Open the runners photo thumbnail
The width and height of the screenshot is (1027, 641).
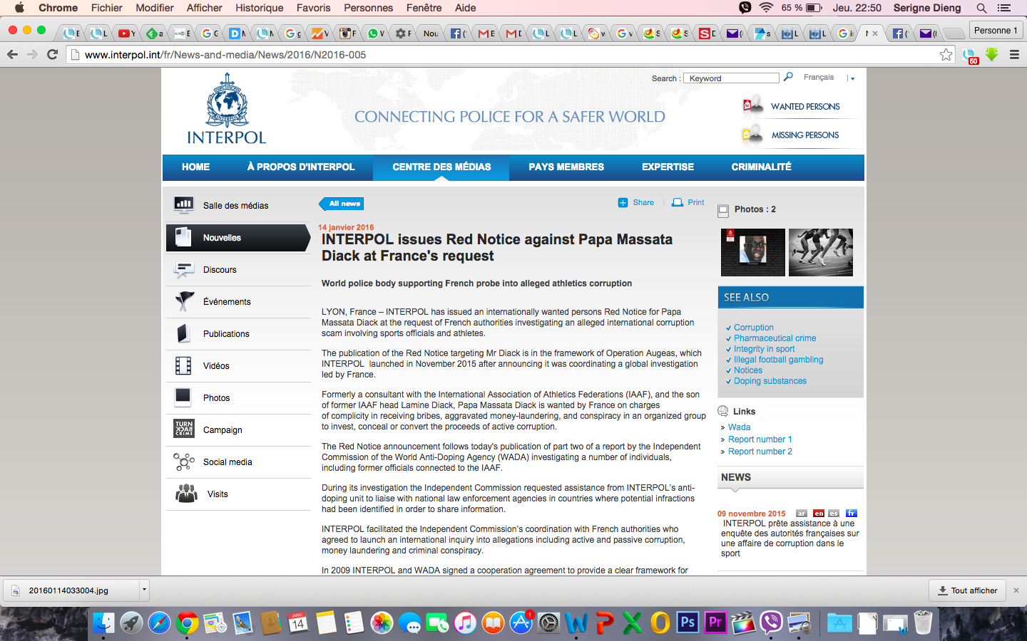(x=821, y=252)
